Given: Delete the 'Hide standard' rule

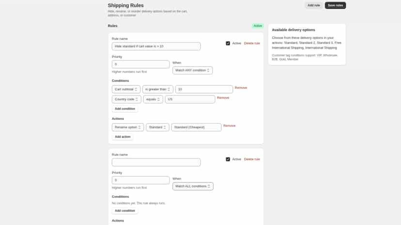Looking at the screenshot, I should pyautogui.click(x=252, y=43).
